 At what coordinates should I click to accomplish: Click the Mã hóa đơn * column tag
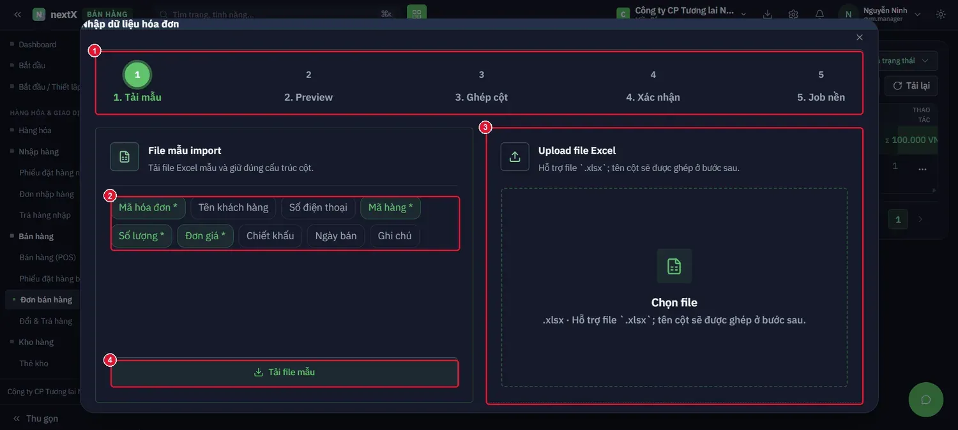click(148, 207)
